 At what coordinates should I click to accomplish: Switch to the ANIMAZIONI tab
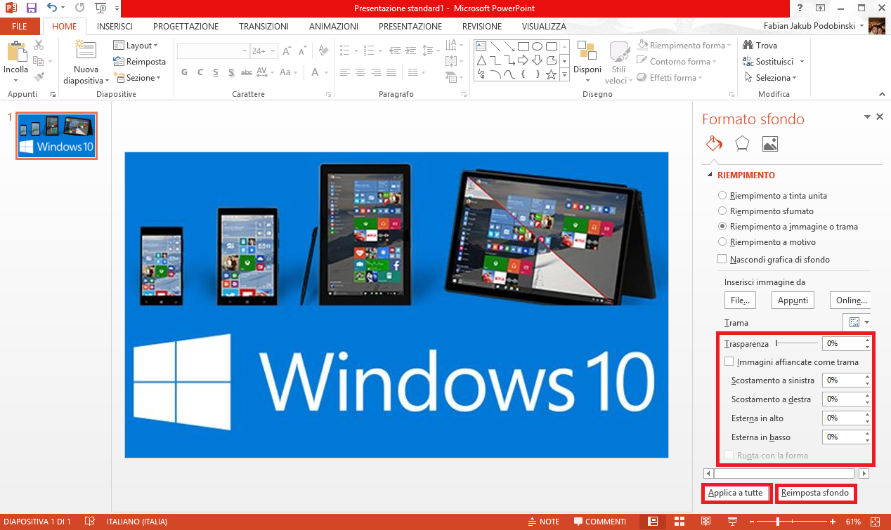pos(334,26)
